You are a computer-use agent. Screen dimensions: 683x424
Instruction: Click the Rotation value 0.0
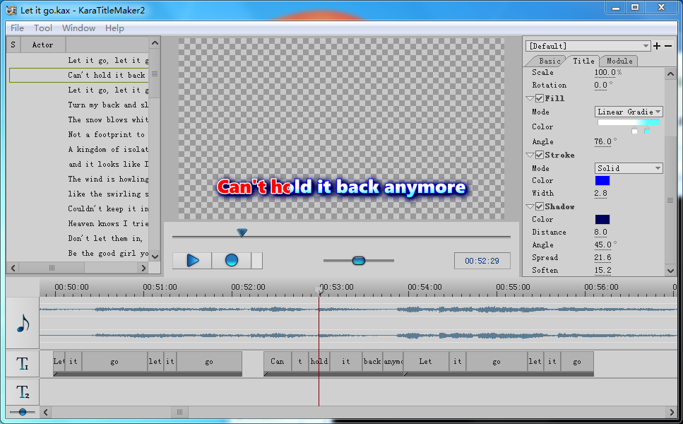pos(600,85)
